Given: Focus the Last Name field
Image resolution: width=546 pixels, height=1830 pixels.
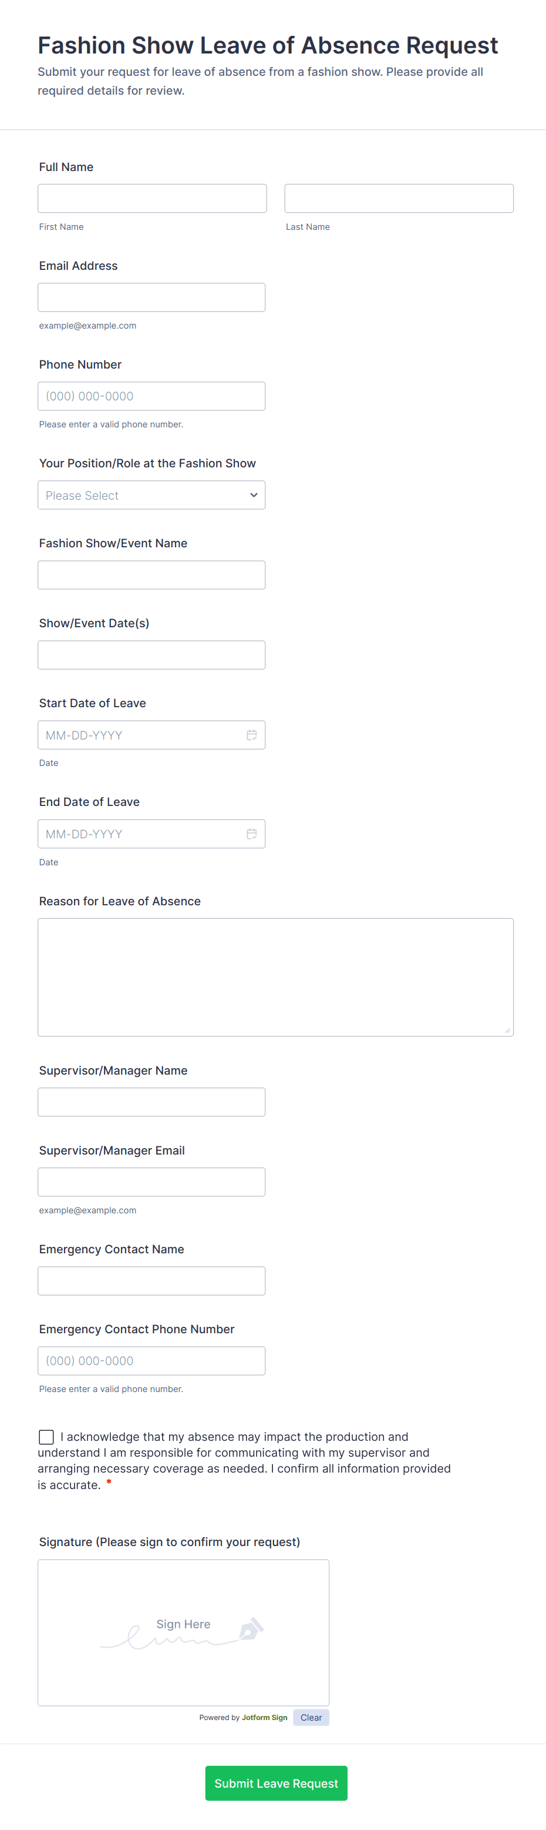Looking at the screenshot, I should click(x=399, y=198).
